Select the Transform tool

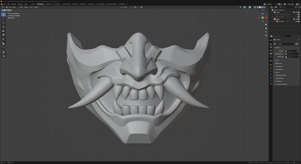tap(4, 35)
